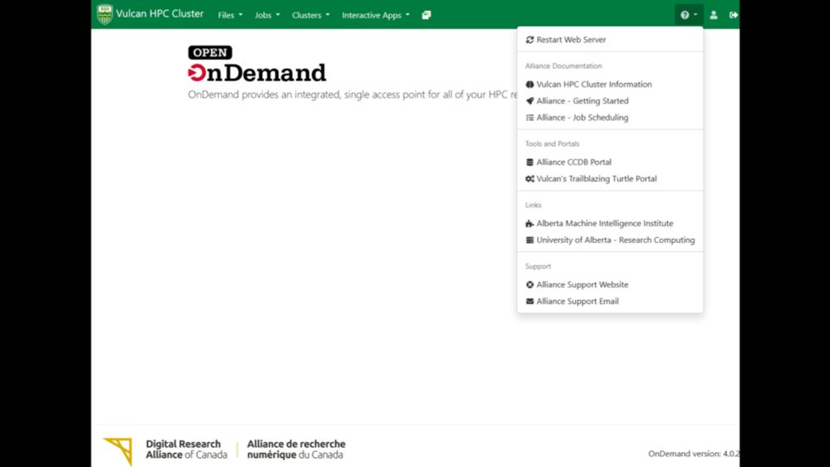Click the OnDemand version text in footer
Viewport: 830px width, 467px height.
[x=693, y=453]
